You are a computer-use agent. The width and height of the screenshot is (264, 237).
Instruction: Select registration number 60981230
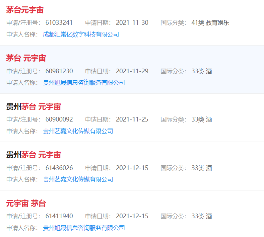pyautogui.click(x=59, y=71)
